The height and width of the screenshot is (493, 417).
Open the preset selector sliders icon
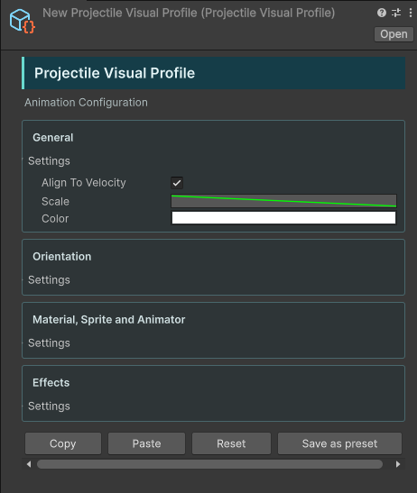(x=396, y=13)
